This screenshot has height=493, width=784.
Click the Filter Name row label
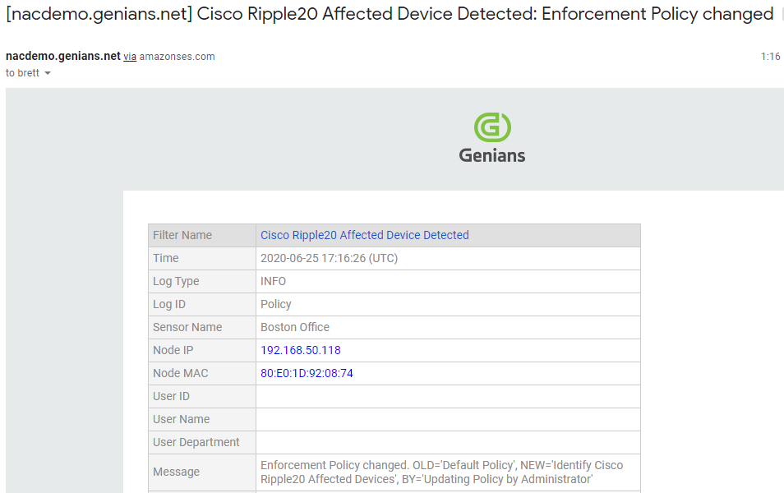coord(182,235)
